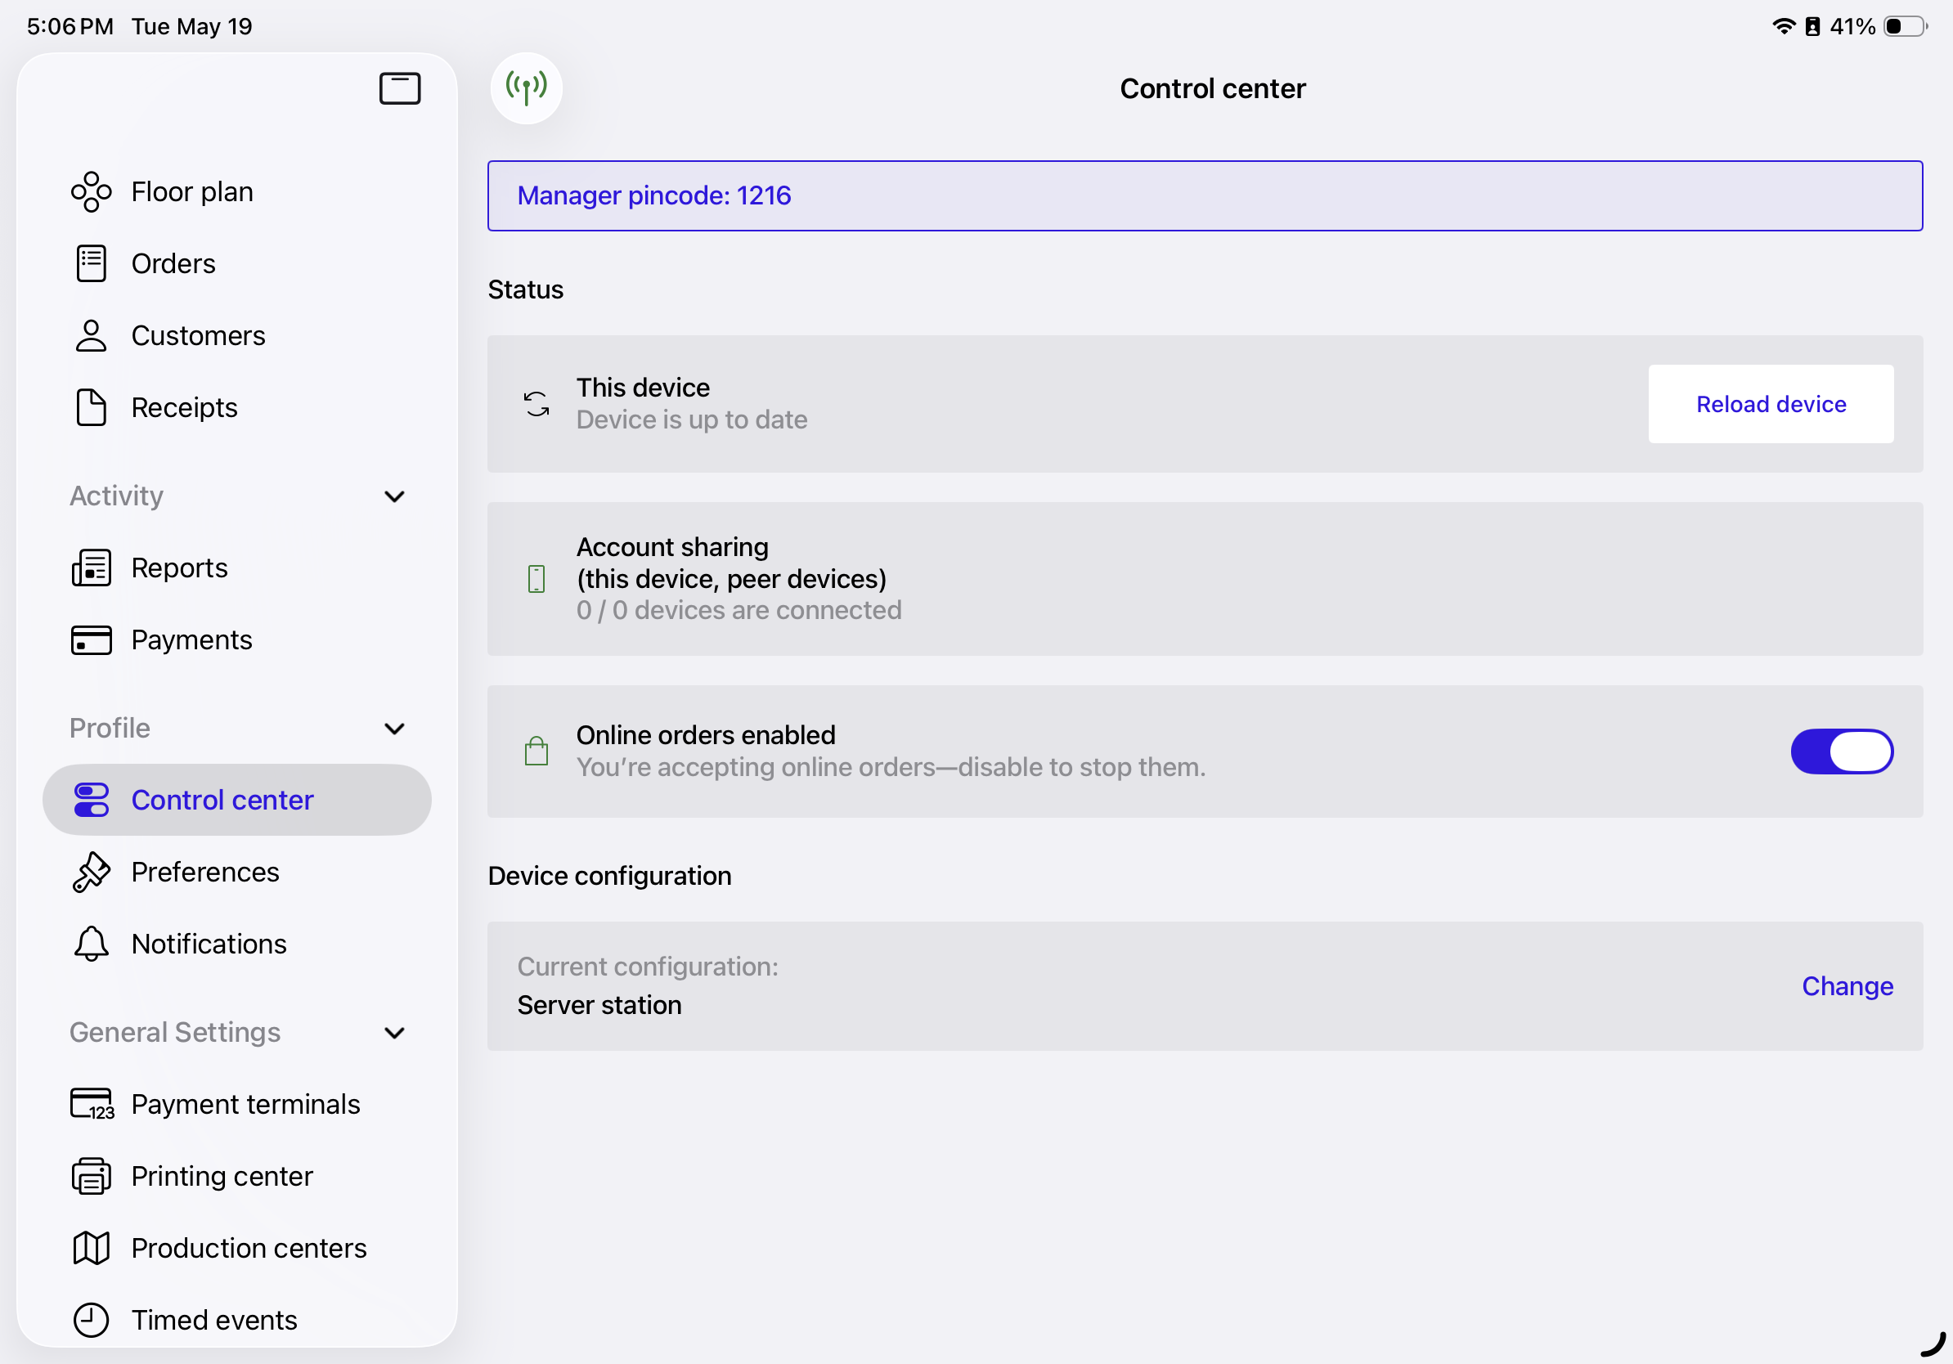
Task: Open Timed events settings
Action: point(237,1320)
